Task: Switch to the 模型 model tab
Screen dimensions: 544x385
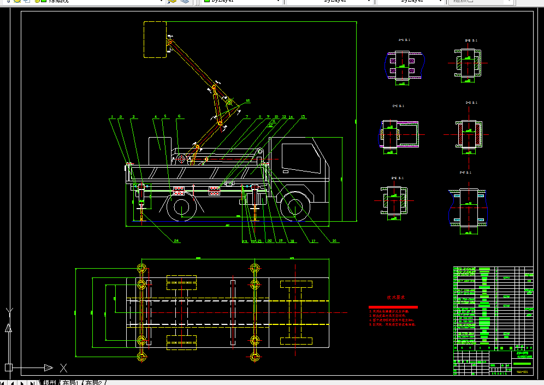Action: [x=50, y=383]
